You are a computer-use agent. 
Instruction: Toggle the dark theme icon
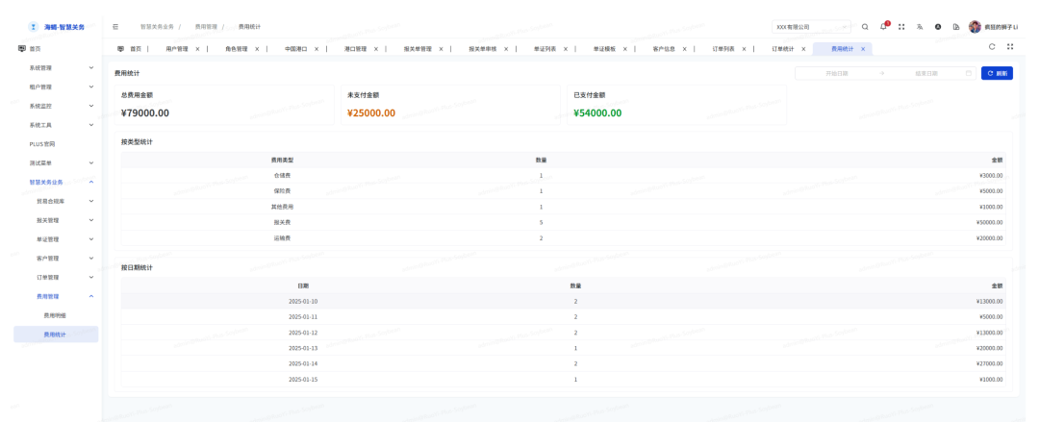click(x=938, y=27)
